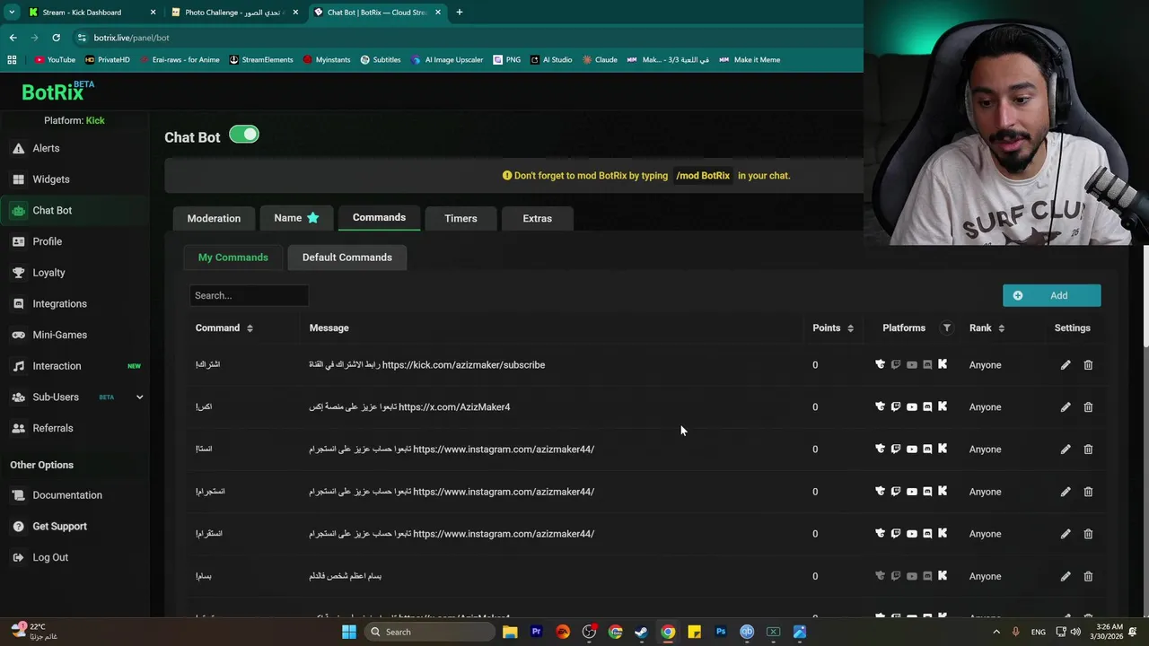Delete the انستقرام! command with its trash icon
The width and height of the screenshot is (1149, 646).
[1088, 534]
